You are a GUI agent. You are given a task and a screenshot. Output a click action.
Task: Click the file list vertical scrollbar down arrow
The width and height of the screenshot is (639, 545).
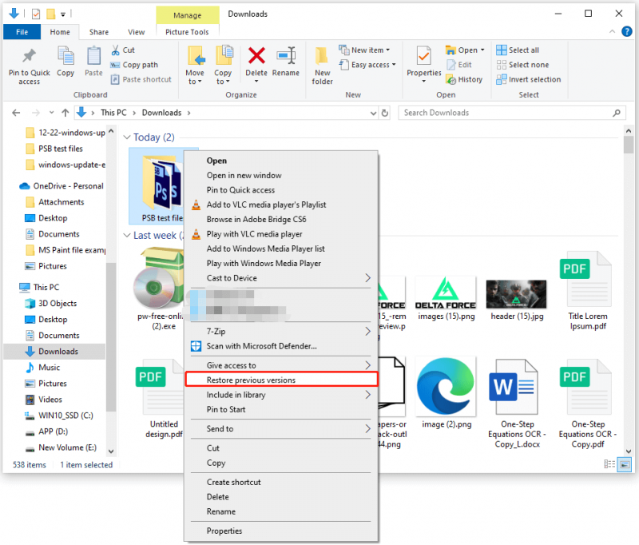coord(629,452)
